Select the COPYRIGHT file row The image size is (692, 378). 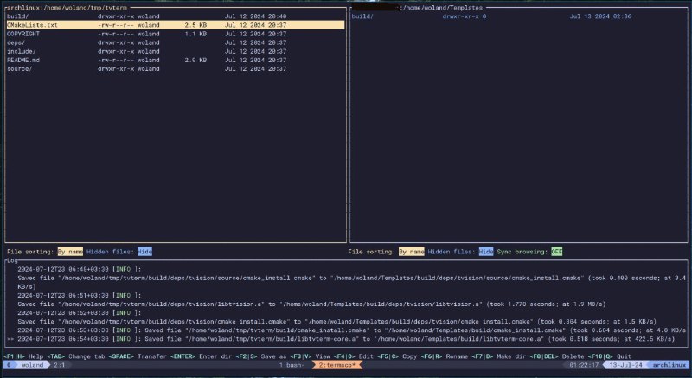[176, 34]
